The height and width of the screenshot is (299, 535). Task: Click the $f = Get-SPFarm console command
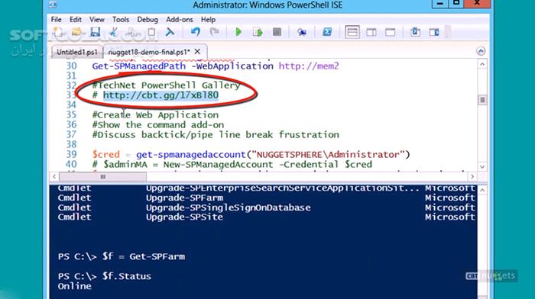[144, 256]
